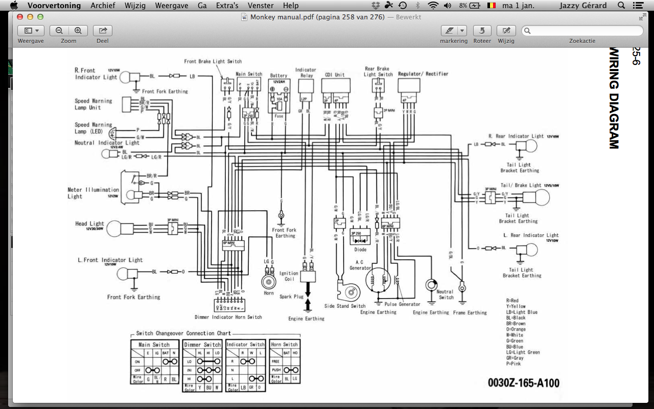654x409 pixels.
Task: Select the markering highlight pen tool
Action: tap(449, 31)
